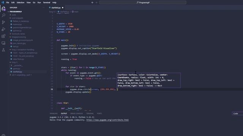Collapse the cool-snippets folder
The image size is (243, 136).
(17, 18)
